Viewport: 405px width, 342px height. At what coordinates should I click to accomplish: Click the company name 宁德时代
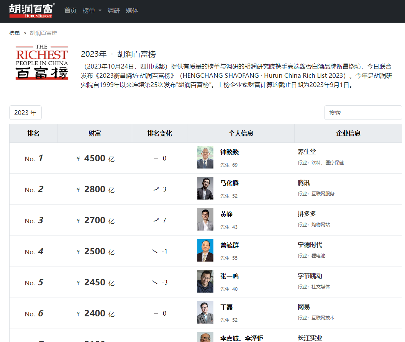[310, 245]
